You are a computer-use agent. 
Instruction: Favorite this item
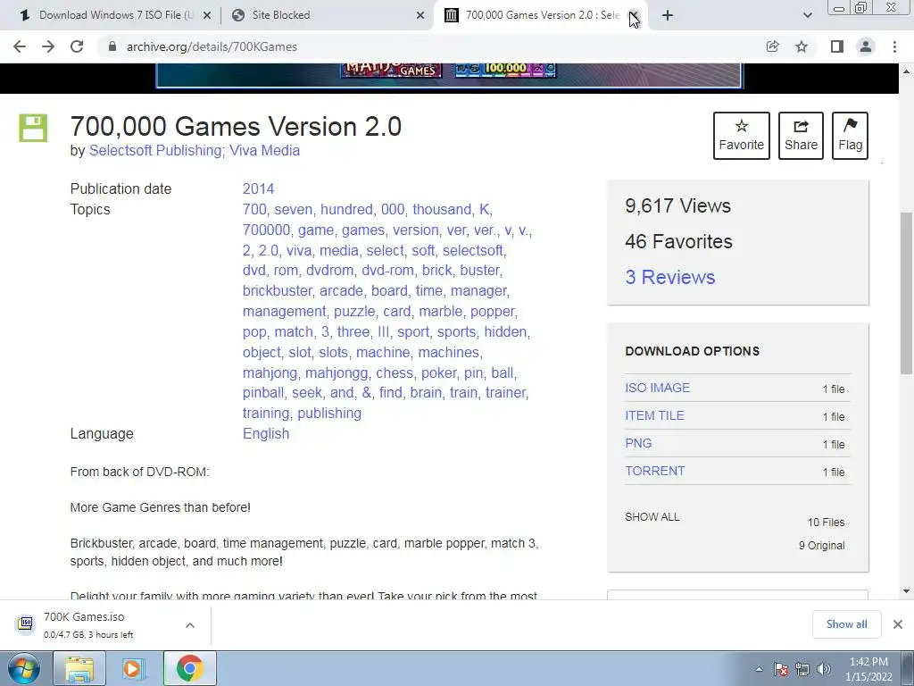742,136
